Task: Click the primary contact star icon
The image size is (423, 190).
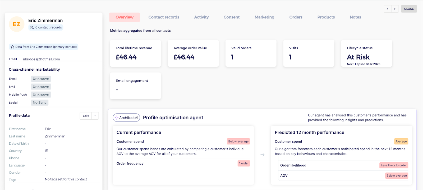Action: coord(12,47)
